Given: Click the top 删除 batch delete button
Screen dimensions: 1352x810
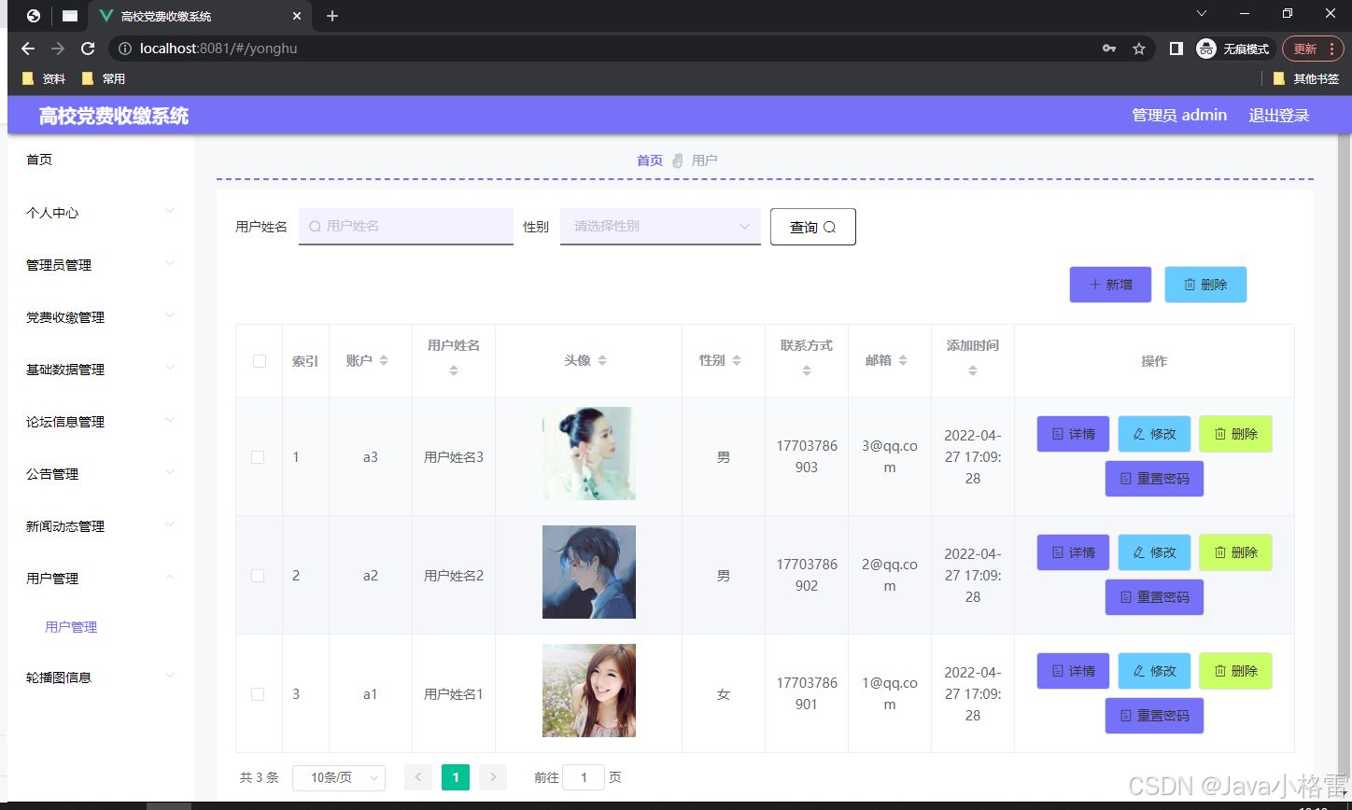Looking at the screenshot, I should click(x=1205, y=285).
